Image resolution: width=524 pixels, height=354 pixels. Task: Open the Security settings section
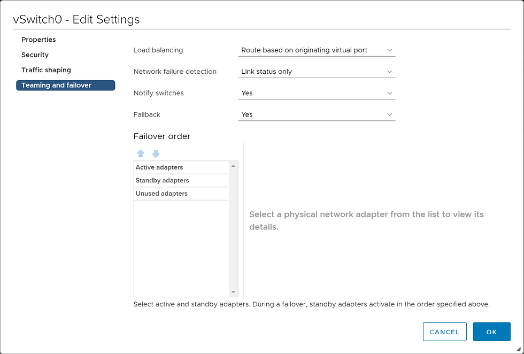coord(35,55)
